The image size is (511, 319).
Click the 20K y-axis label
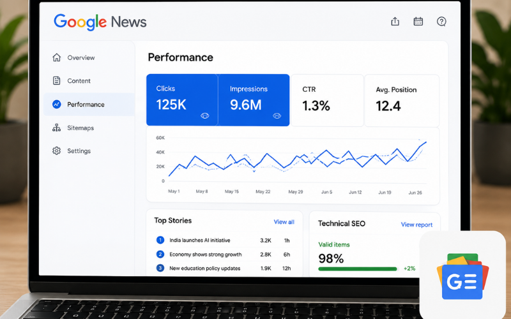click(160, 167)
